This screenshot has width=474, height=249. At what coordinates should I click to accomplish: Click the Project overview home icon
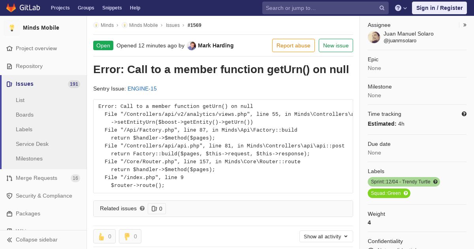click(x=9, y=48)
